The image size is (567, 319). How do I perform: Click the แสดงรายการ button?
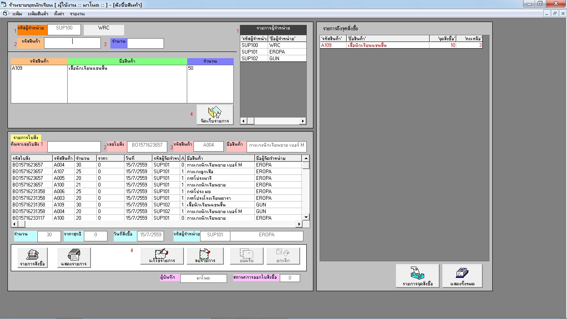pos(74,258)
